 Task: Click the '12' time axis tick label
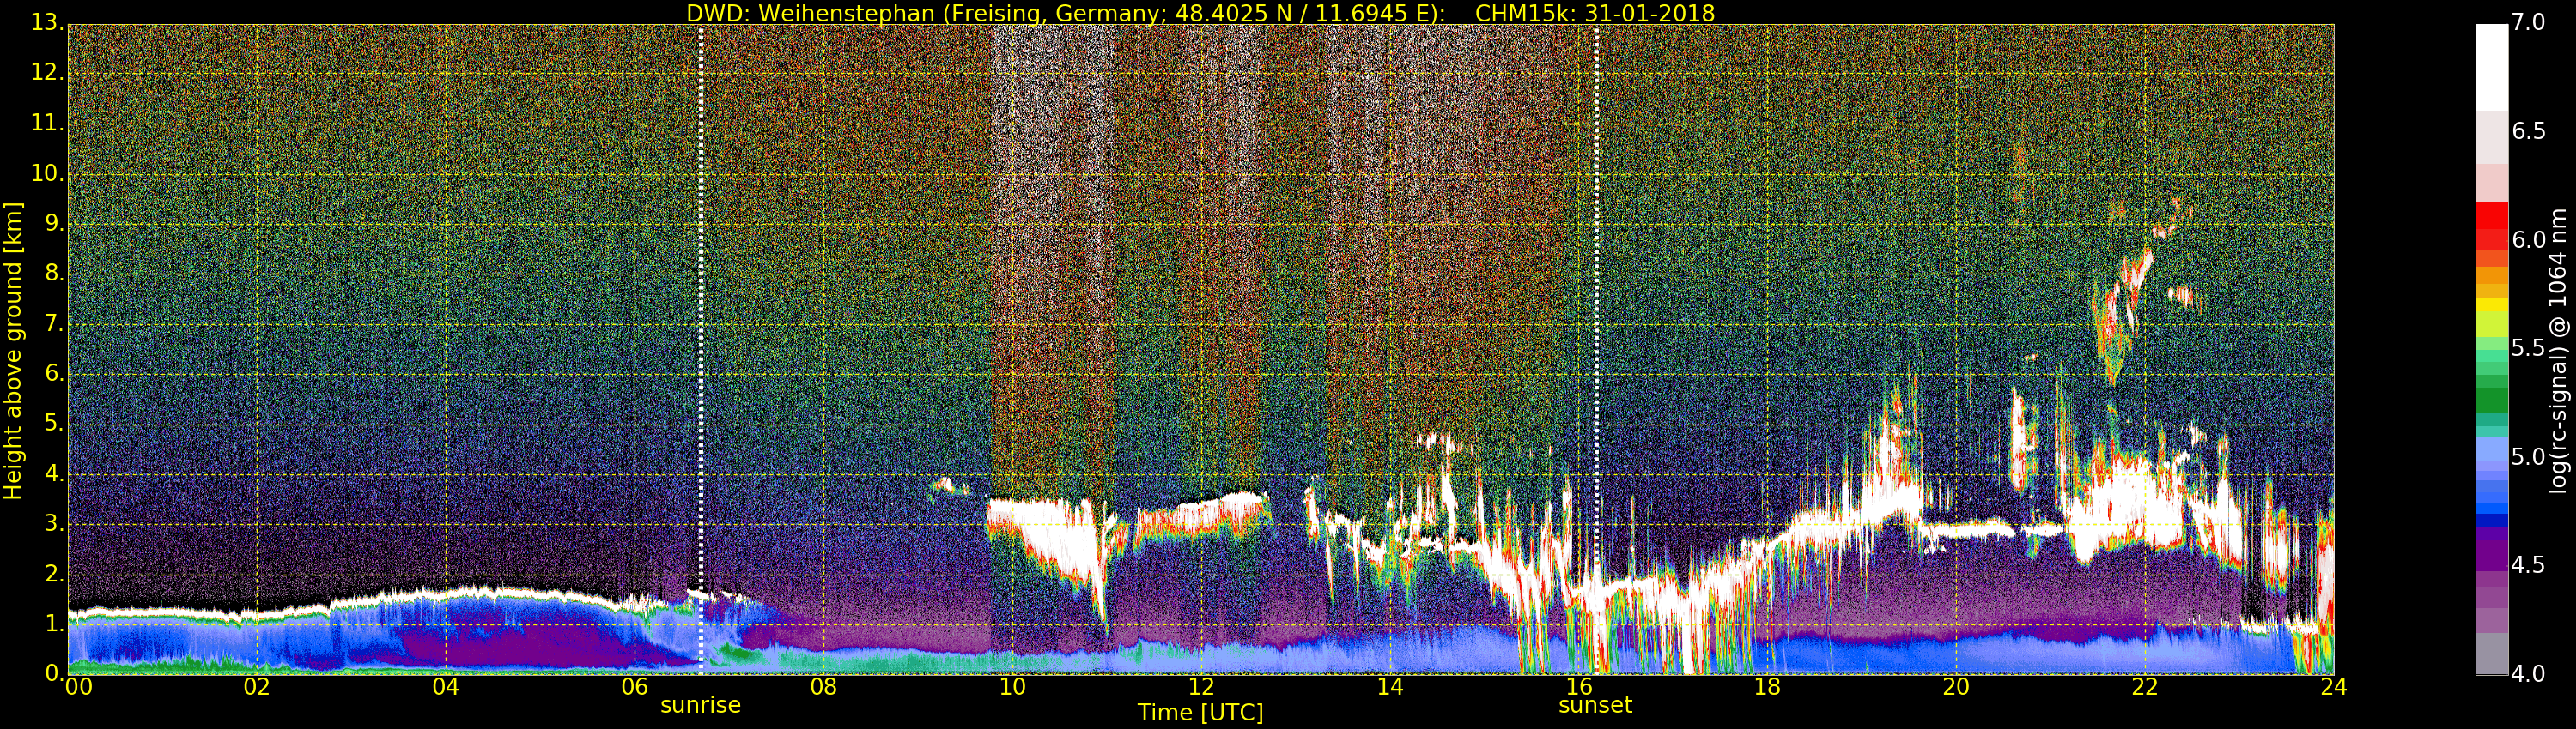(1201, 687)
